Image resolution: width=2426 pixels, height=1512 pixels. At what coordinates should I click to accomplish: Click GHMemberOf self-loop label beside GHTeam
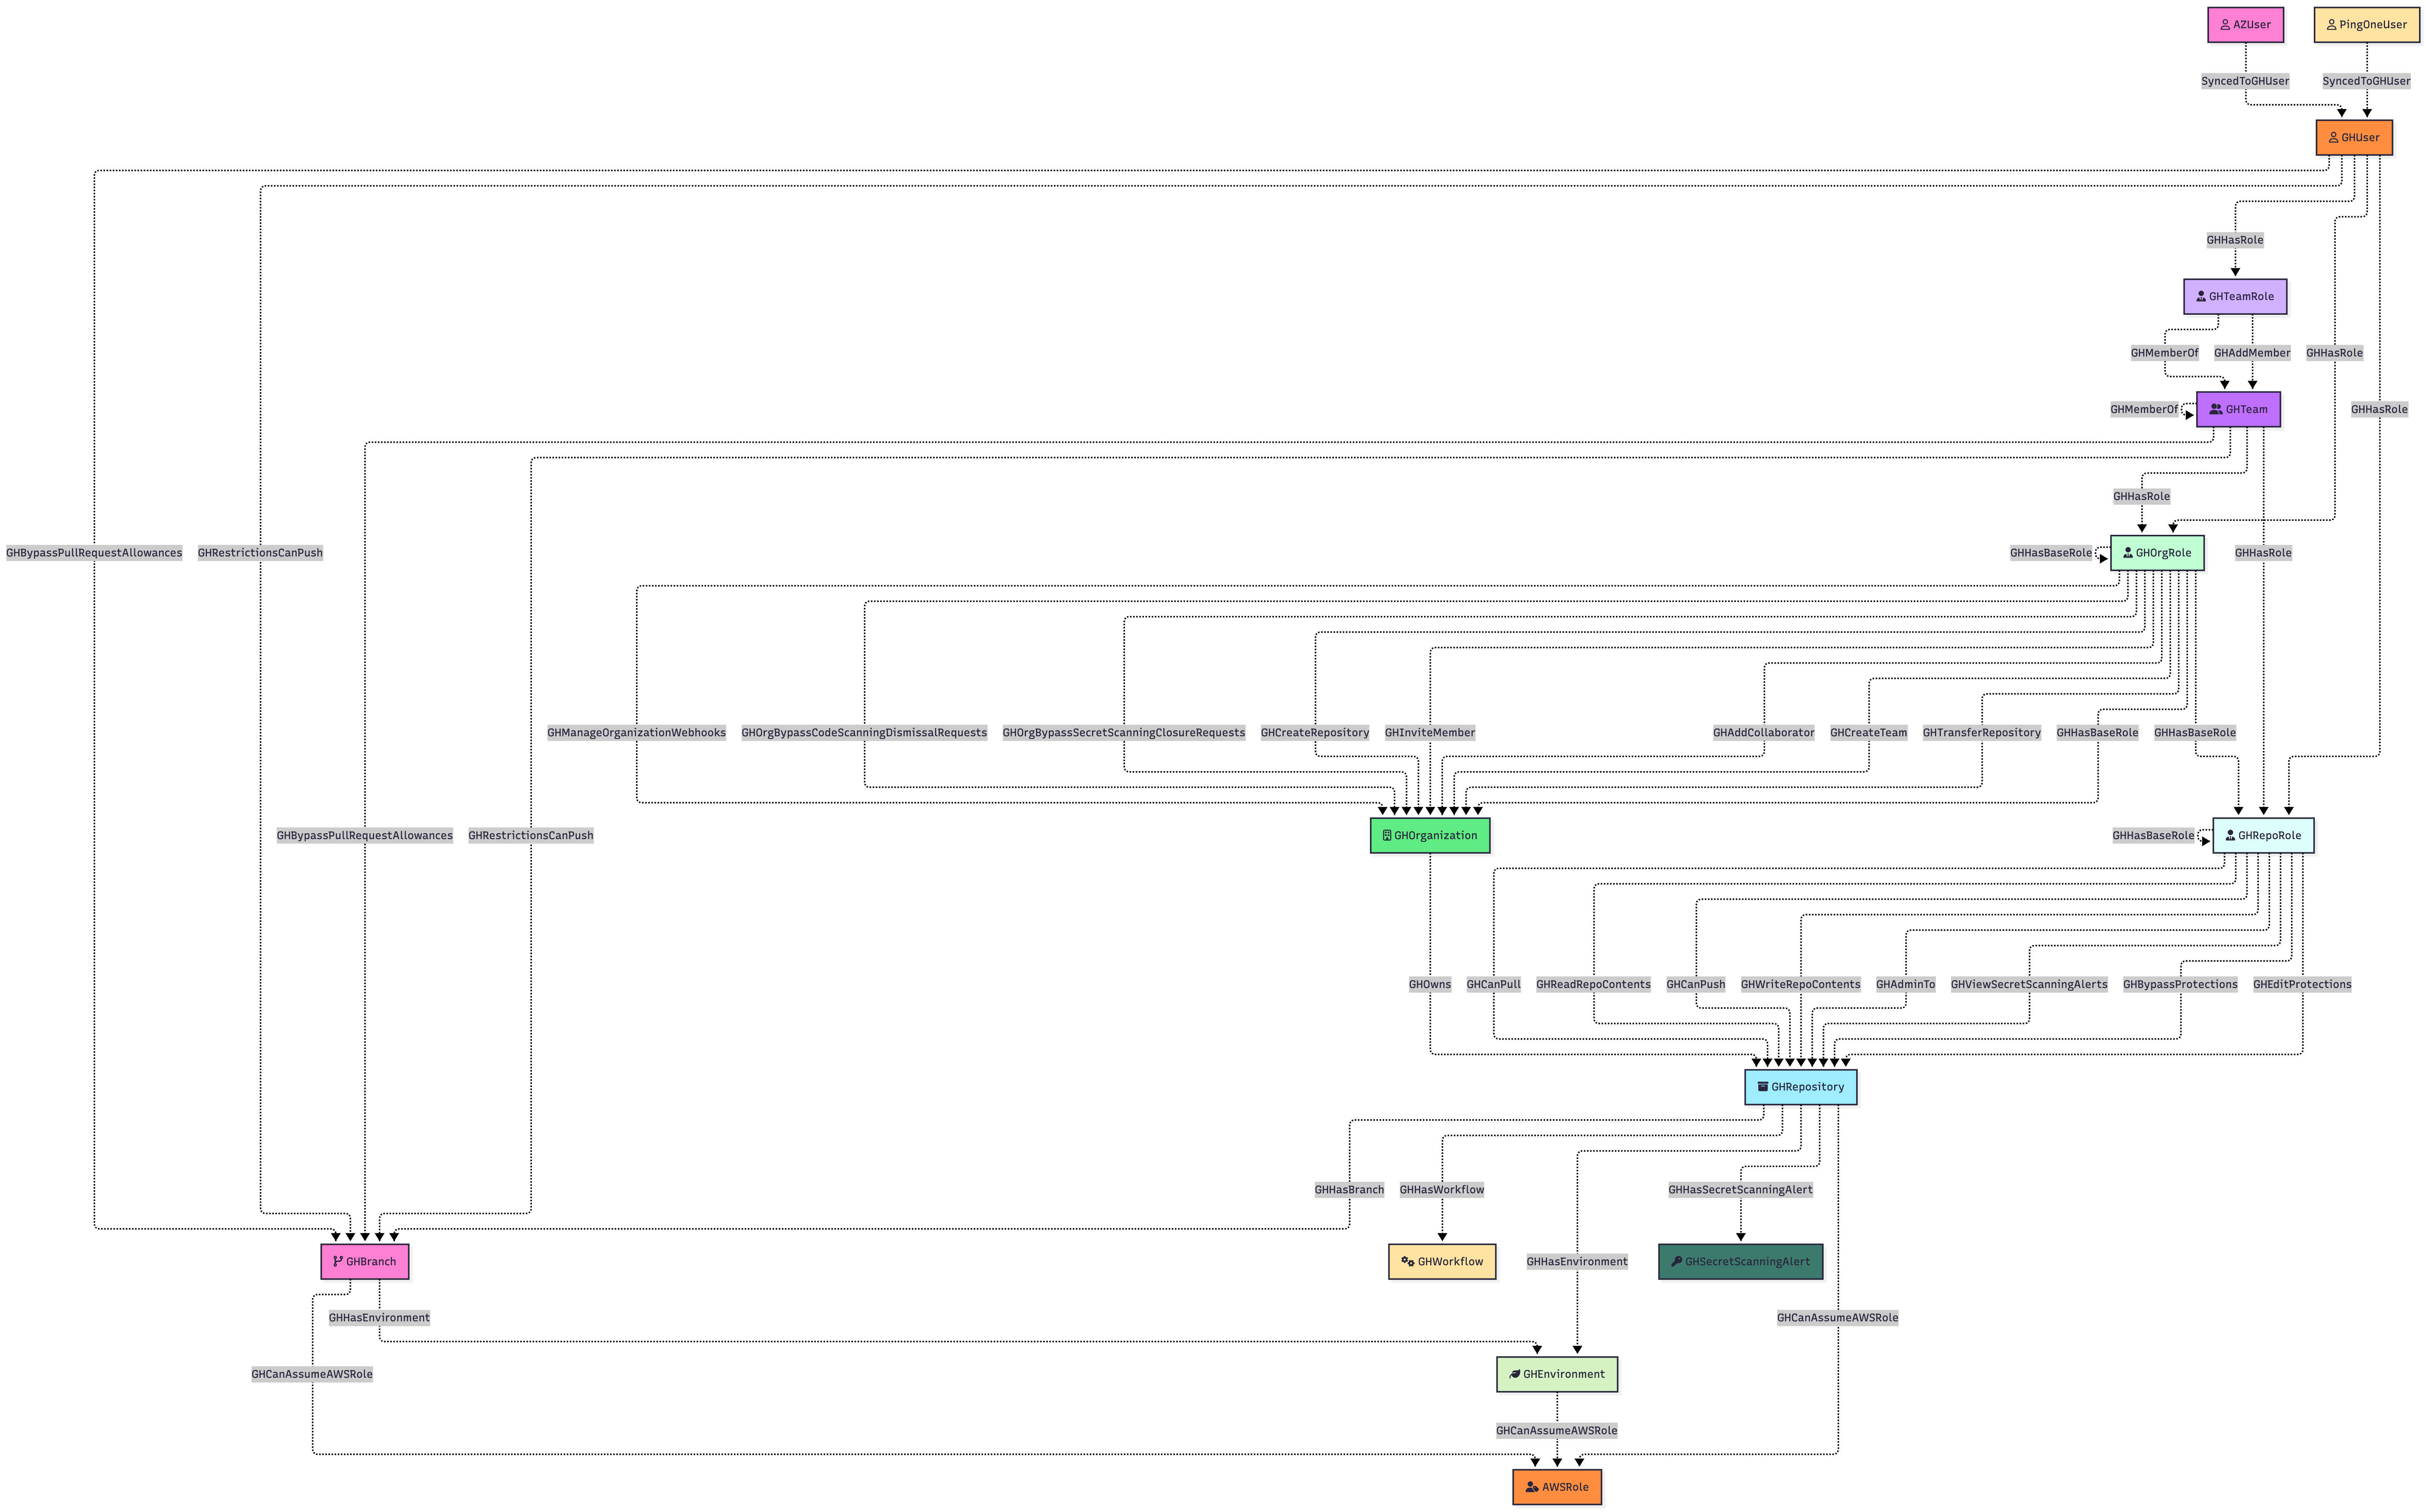click(x=2144, y=410)
